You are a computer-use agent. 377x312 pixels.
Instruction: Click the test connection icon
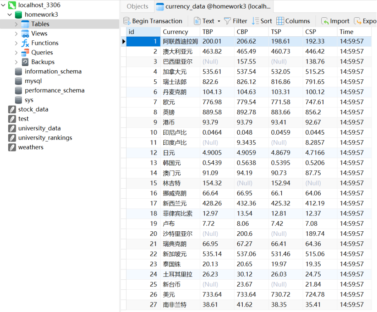pyautogui.click(x=12, y=119)
